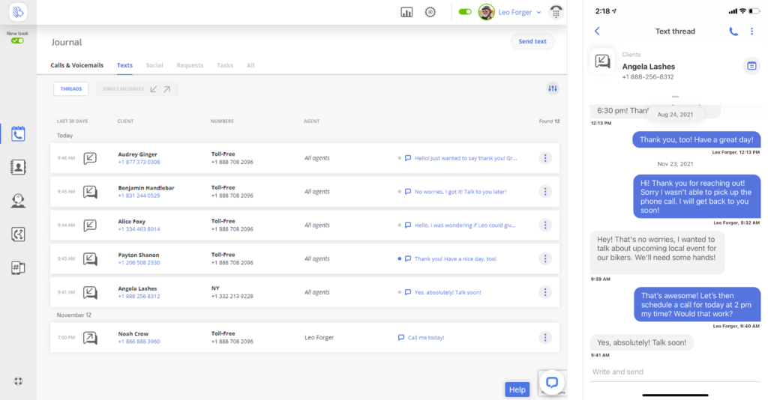Toggle the New look switch

16,40
